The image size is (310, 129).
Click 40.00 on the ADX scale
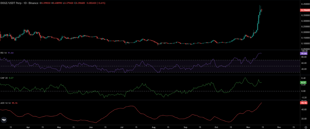point(304,109)
